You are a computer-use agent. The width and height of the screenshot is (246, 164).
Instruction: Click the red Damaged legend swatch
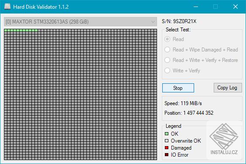[167, 148]
